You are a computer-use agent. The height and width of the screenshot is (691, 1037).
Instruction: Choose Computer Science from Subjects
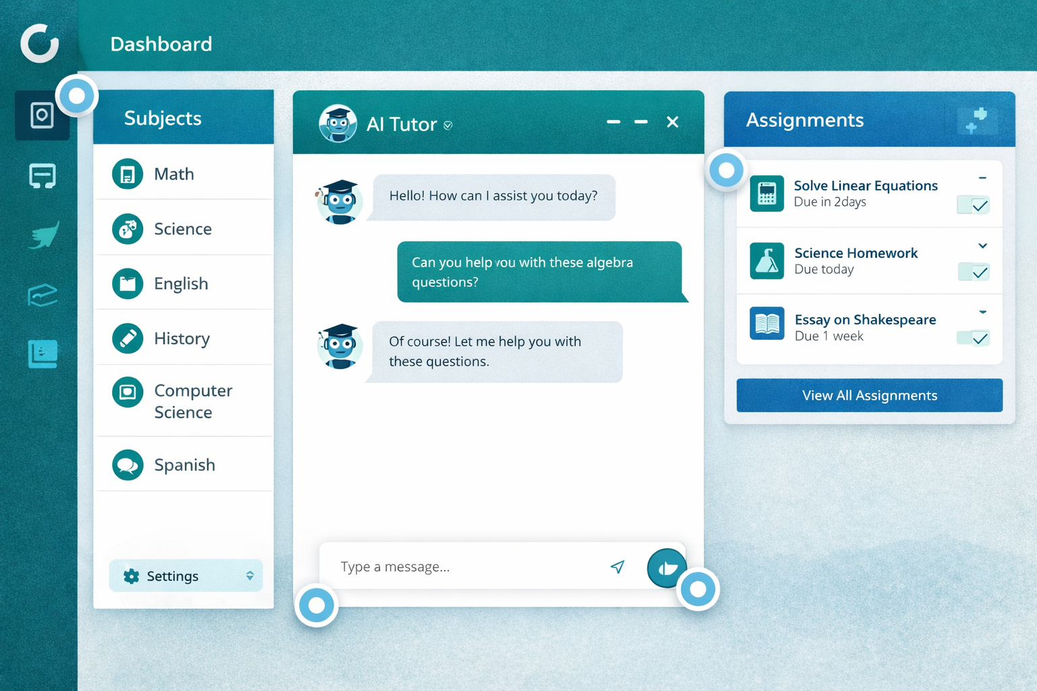(x=192, y=402)
